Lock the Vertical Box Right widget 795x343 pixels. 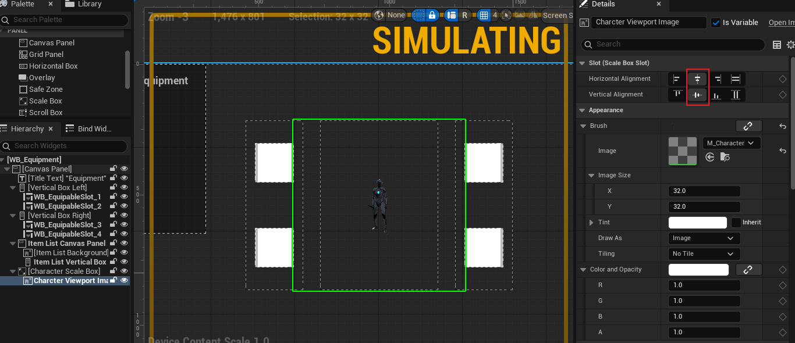click(113, 216)
